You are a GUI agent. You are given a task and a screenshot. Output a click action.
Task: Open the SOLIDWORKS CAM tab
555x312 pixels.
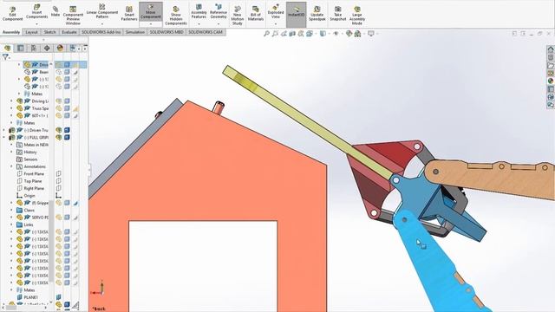pos(206,32)
